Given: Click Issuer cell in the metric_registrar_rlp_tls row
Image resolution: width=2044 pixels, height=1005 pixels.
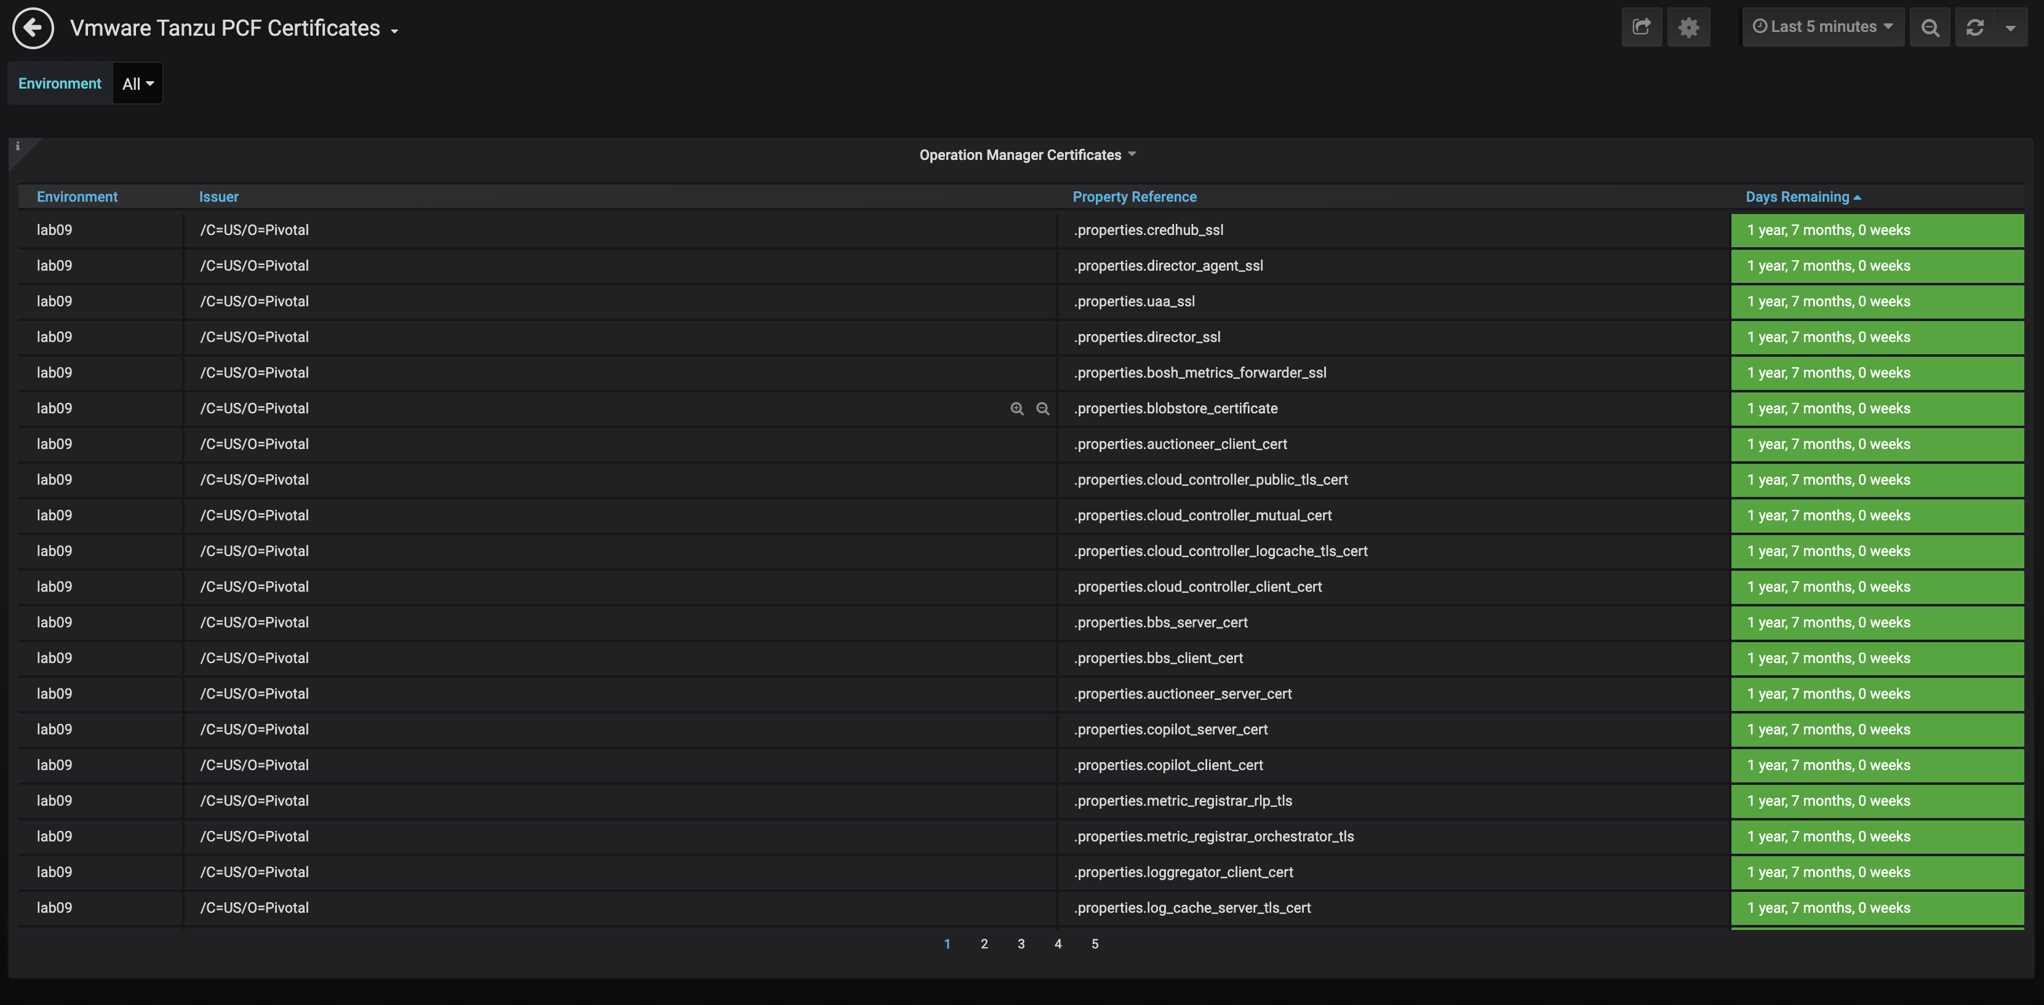Looking at the screenshot, I should [620, 801].
